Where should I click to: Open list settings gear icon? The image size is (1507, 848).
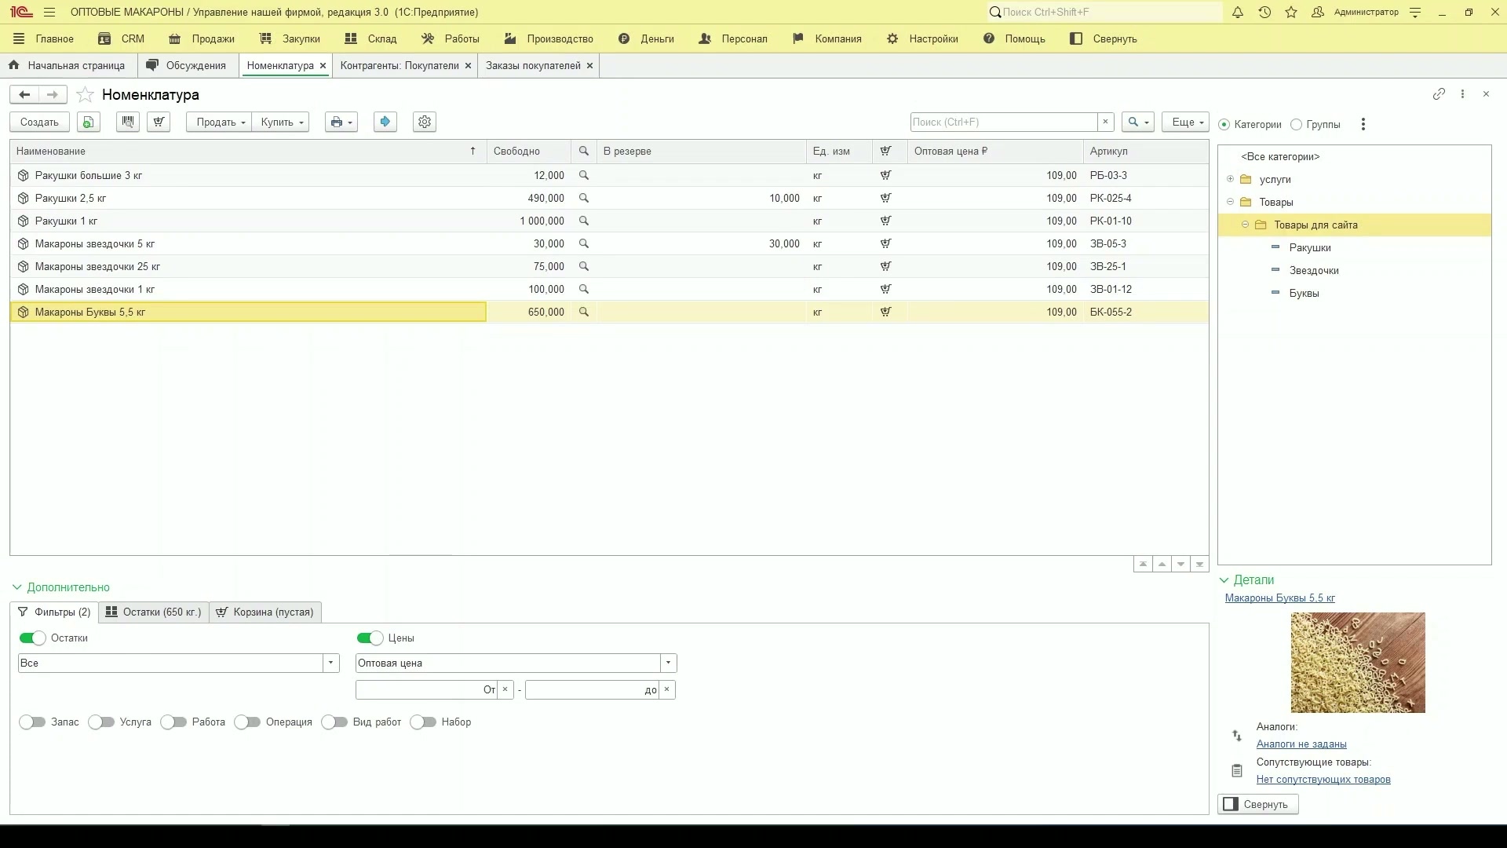click(425, 122)
